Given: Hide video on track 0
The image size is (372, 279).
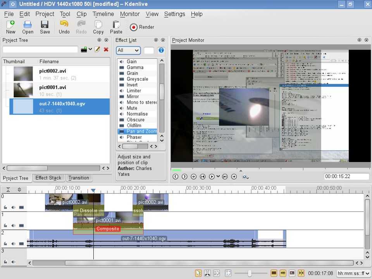Looking at the screenshot, I should click(21, 207).
